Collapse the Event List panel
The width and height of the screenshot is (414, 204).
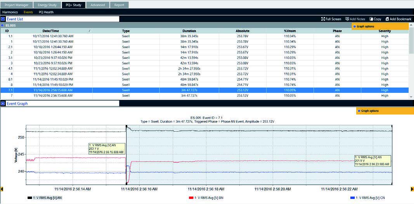point(3,19)
